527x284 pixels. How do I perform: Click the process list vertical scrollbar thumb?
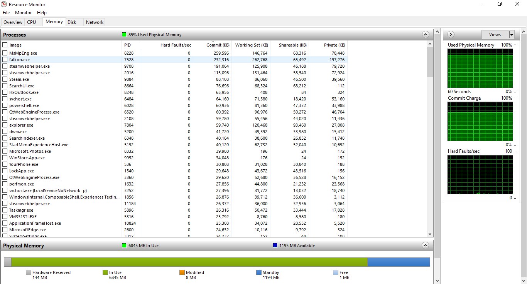[x=430, y=62]
